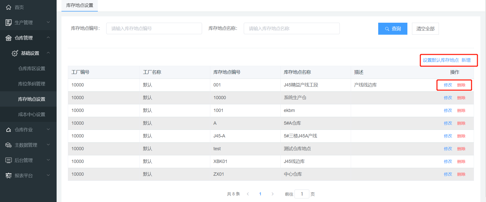Screen dimensions: 486x202
Task: Click the 设置默认库存地点 link
Action: click(x=440, y=60)
